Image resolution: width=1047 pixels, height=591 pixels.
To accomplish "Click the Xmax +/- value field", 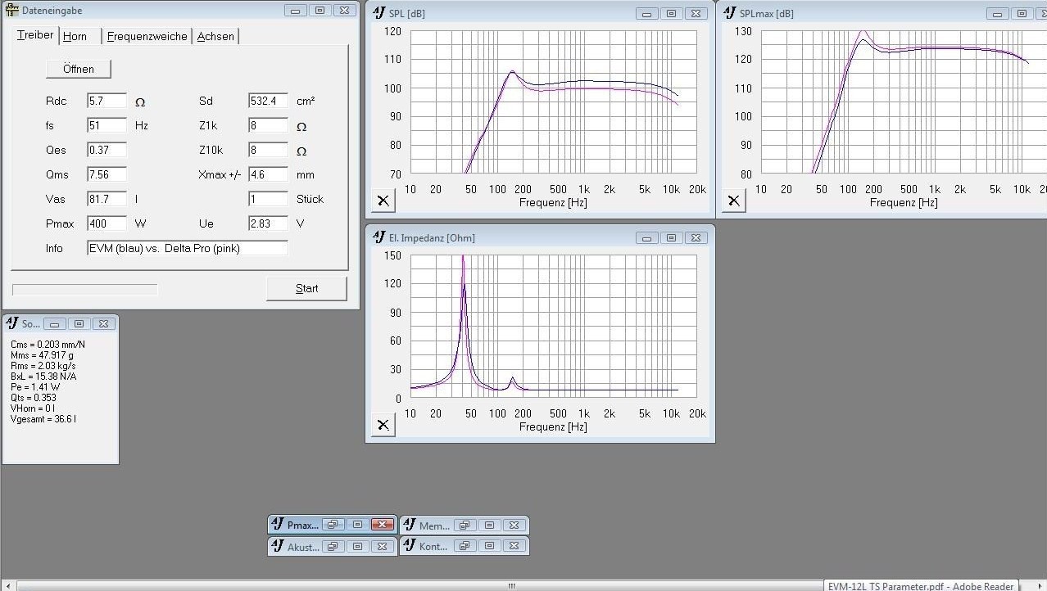I will tap(268, 174).
